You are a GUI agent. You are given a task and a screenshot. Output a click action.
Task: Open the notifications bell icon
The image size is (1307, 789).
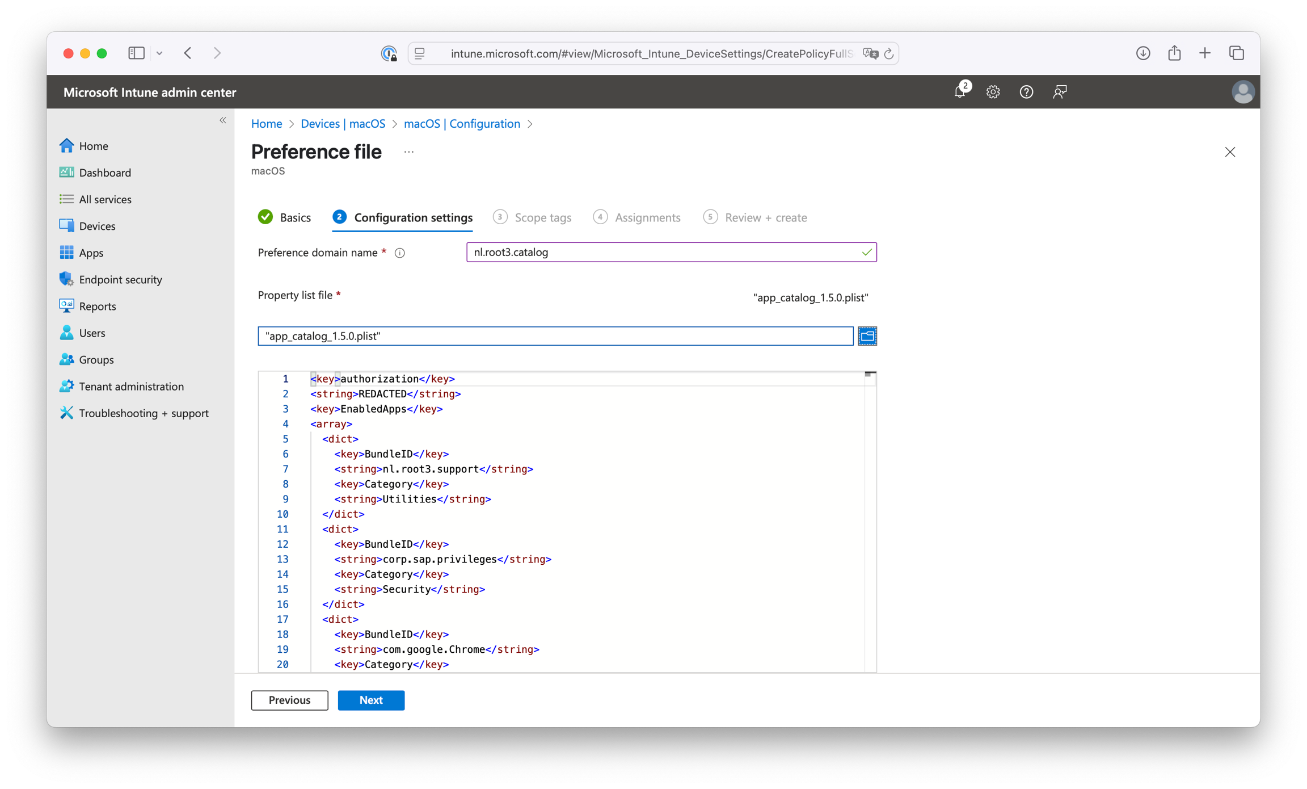pyautogui.click(x=960, y=91)
